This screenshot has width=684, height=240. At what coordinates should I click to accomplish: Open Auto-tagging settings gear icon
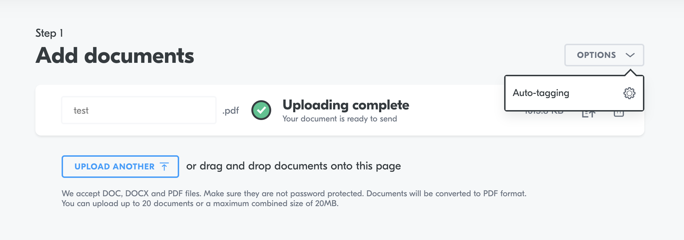629,93
